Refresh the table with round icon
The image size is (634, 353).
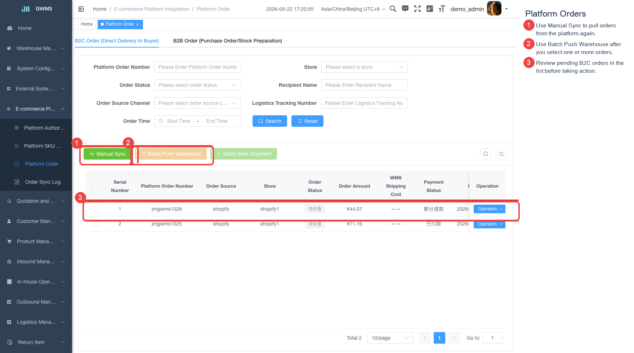click(501, 154)
